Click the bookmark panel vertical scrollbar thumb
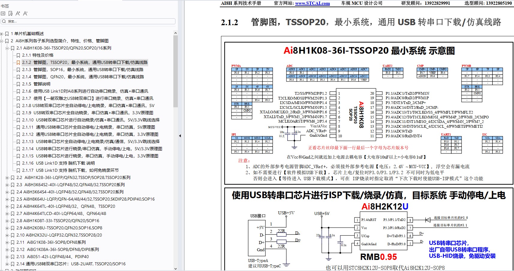514x271 pixels. coord(175,71)
